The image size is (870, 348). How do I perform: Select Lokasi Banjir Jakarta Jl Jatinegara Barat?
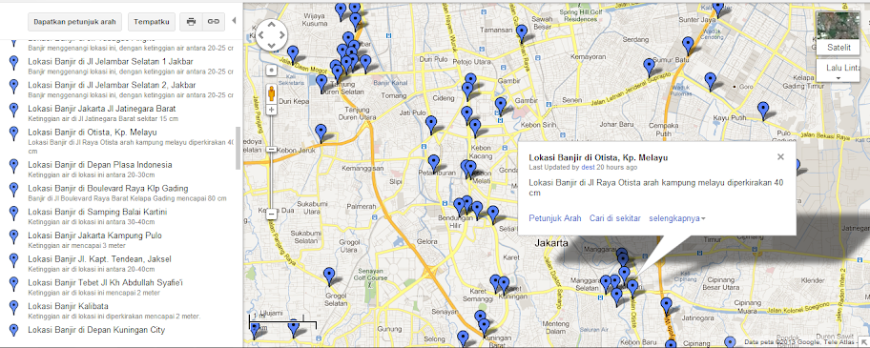point(102,109)
